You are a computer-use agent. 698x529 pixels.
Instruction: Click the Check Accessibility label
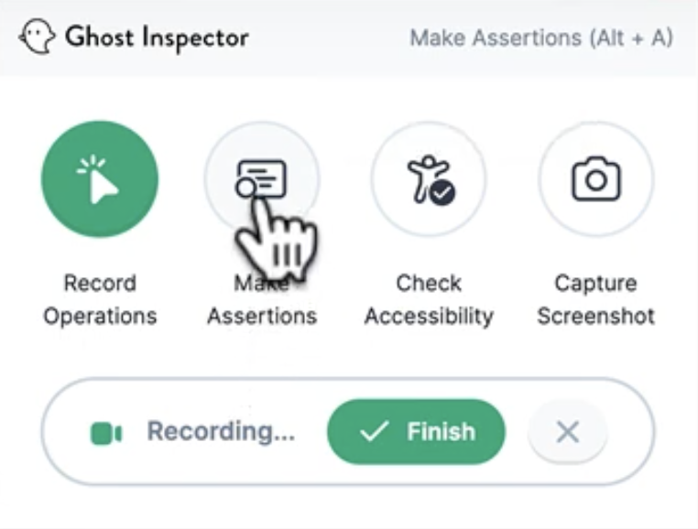tap(429, 300)
